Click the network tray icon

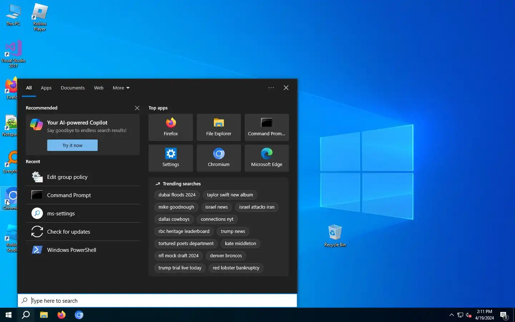pyautogui.click(x=460, y=315)
